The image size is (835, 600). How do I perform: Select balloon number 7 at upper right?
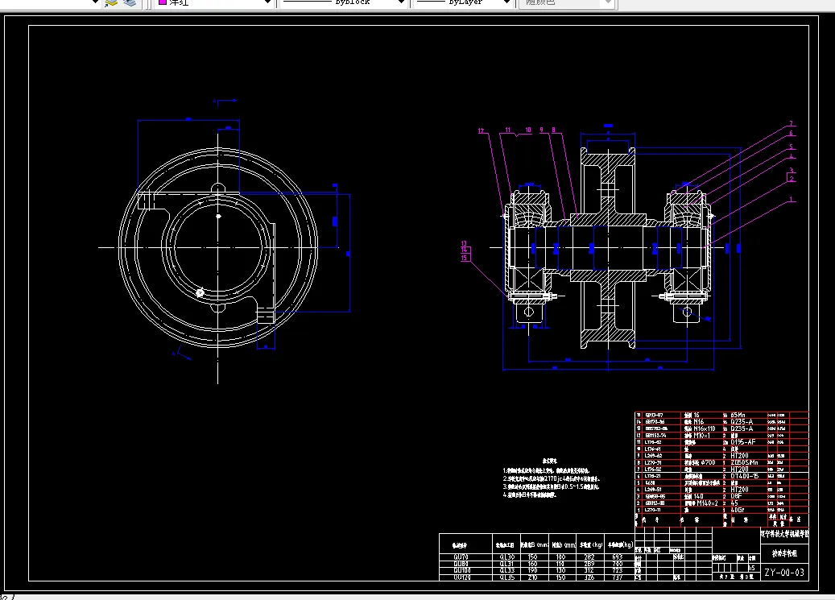coord(792,123)
